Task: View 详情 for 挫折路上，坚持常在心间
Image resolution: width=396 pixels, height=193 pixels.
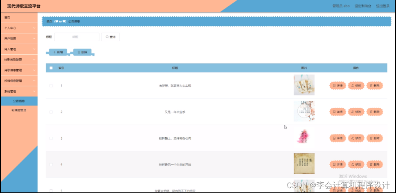Action: click(337, 138)
